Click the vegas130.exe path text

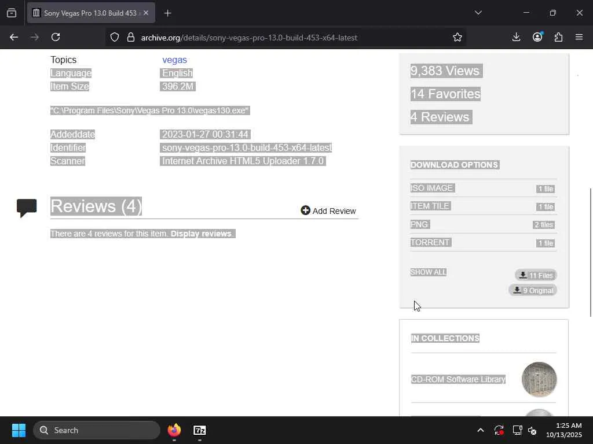coord(150,110)
